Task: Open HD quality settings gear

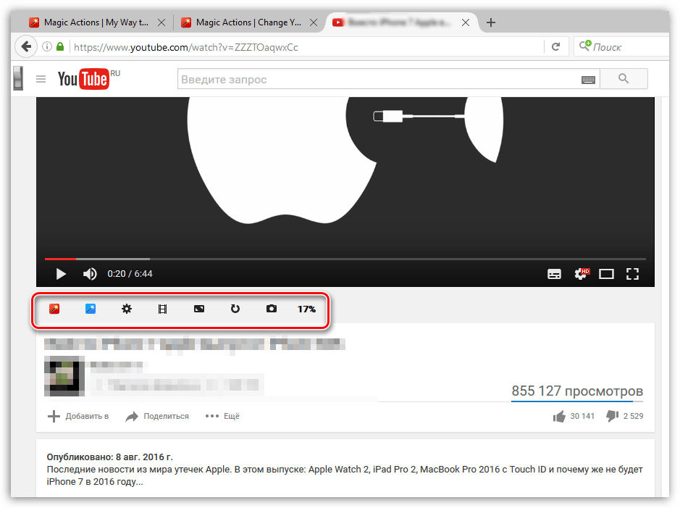Action: pos(581,274)
